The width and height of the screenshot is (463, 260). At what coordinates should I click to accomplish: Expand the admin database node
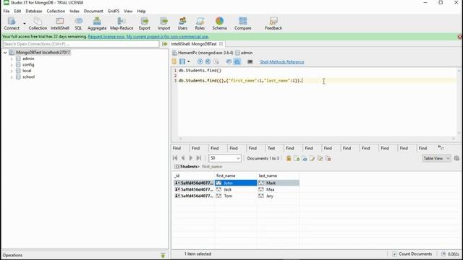(x=12, y=58)
